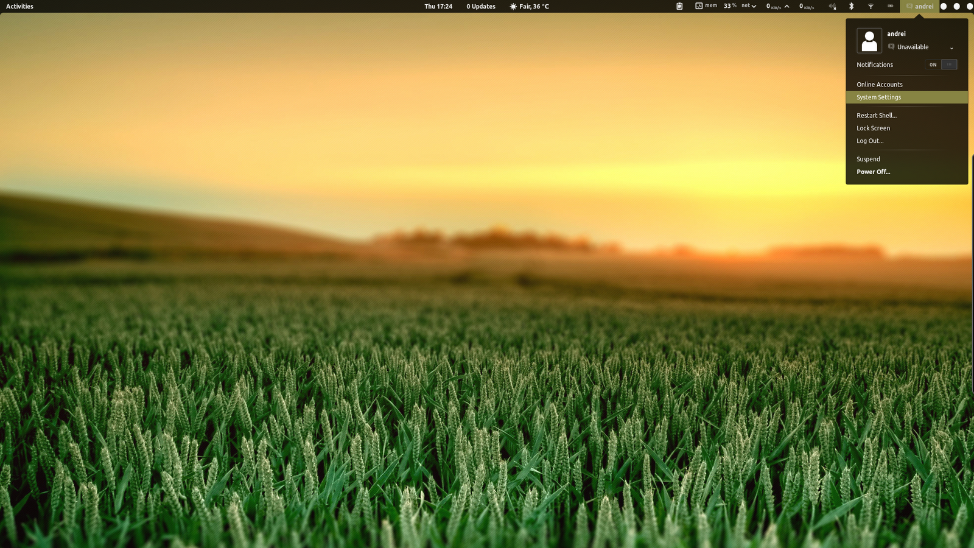Select System Settings from the user menu
974x548 pixels.
(878, 97)
